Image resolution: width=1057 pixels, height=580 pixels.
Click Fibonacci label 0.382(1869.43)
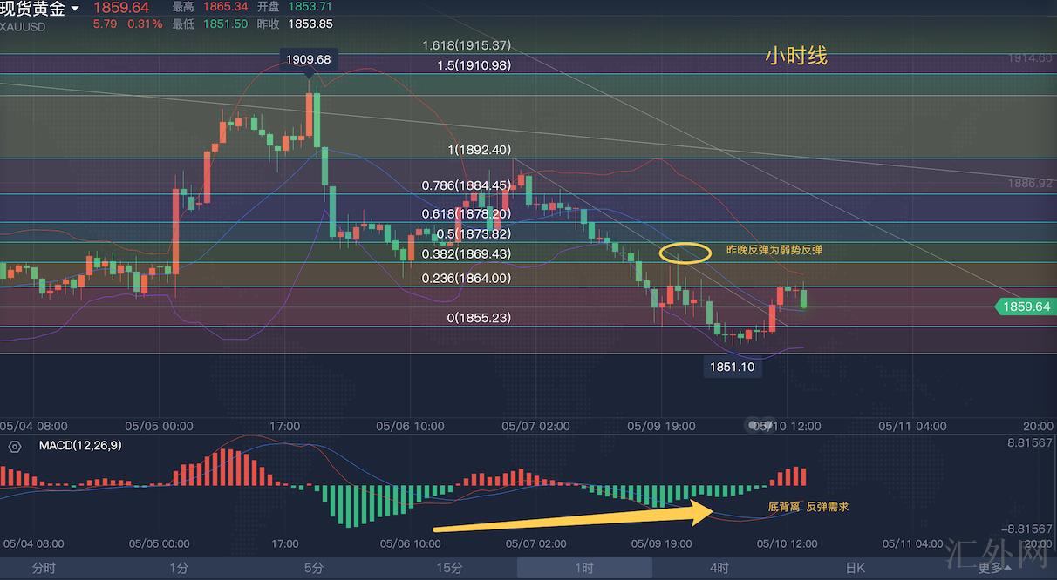pyautogui.click(x=467, y=254)
